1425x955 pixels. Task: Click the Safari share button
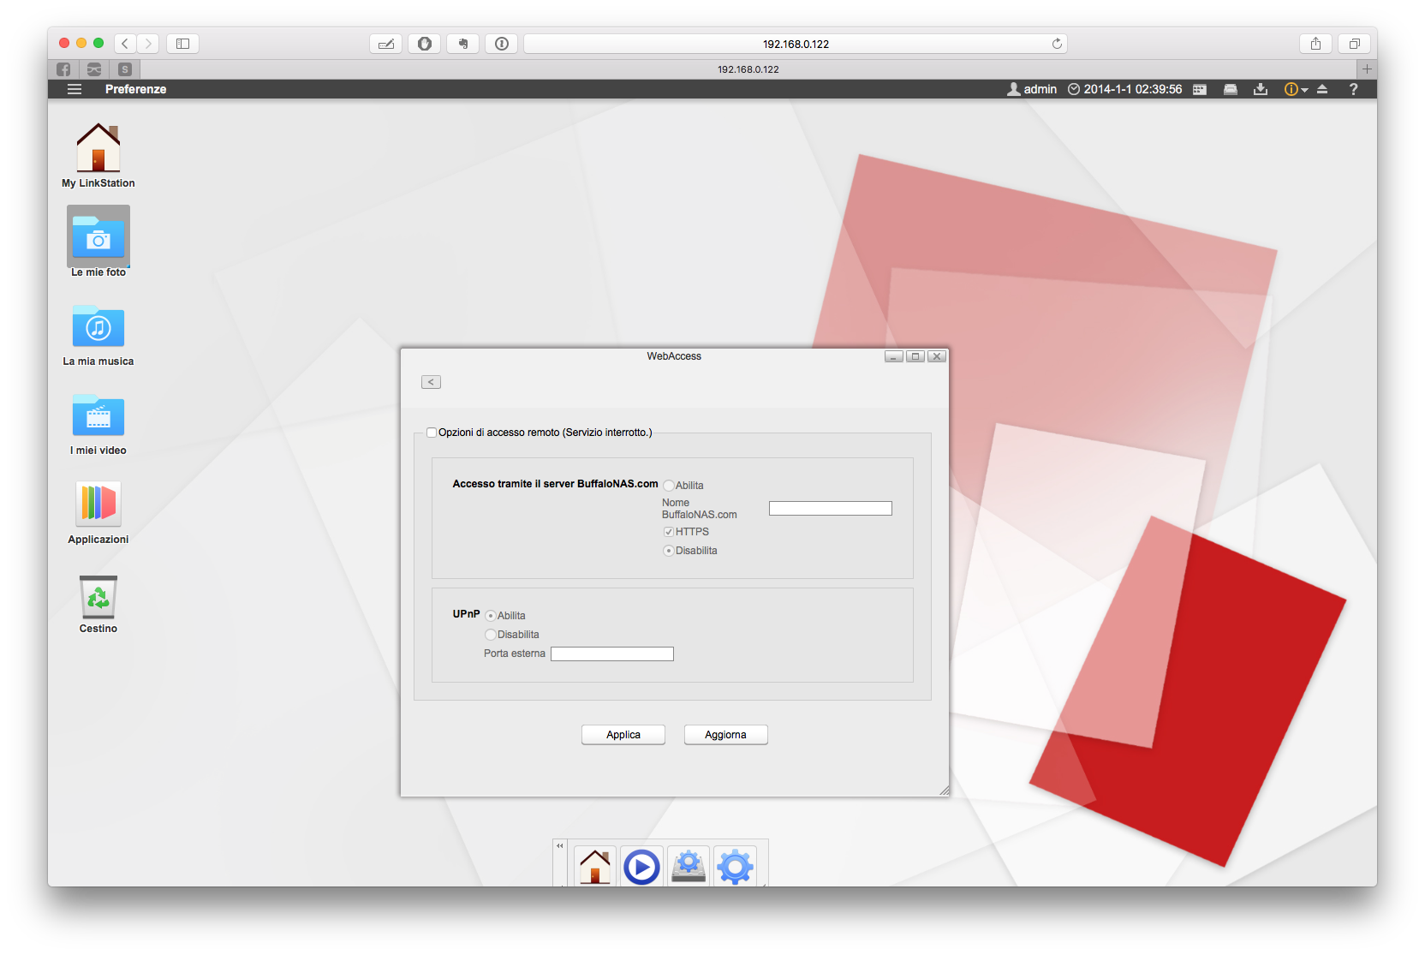(x=1316, y=44)
